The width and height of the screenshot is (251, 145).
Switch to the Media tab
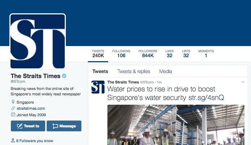(x=166, y=71)
